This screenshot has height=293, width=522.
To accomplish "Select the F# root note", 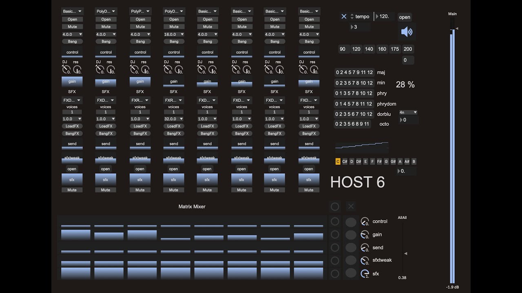I will pyautogui.click(x=379, y=162).
